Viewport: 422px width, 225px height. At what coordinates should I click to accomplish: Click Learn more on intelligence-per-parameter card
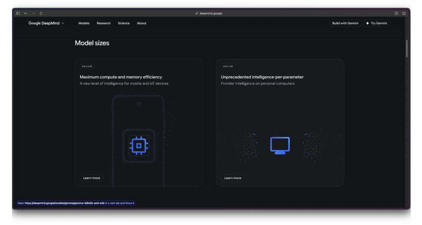point(232,178)
